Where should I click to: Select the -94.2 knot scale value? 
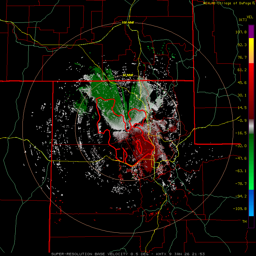tap(241, 196)
